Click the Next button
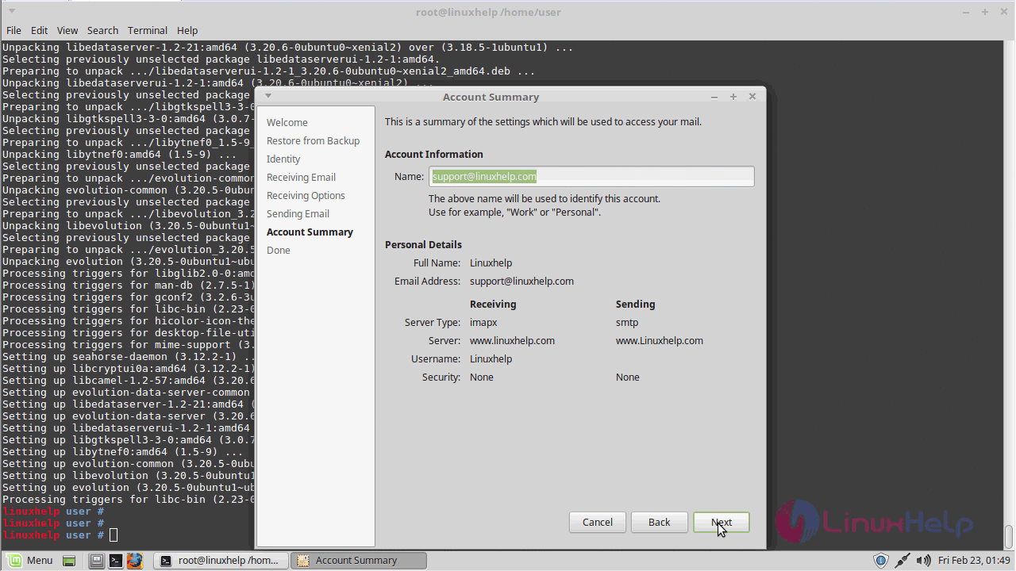 coord(722,522)
